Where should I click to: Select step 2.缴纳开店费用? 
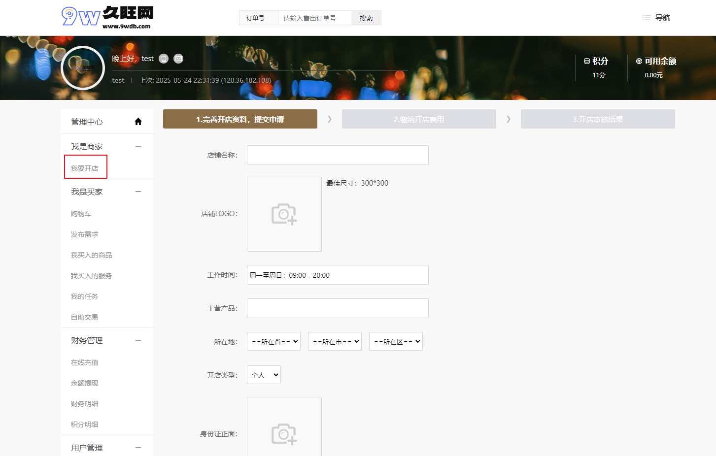[419, 119]
